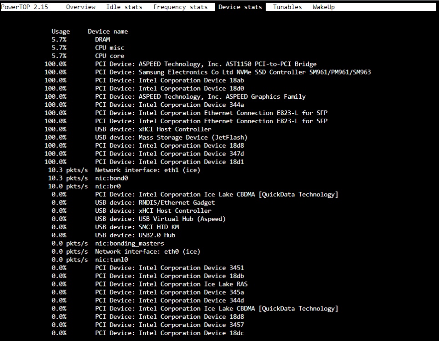Select Intel Corporation Device 18d0 row
The height and width of the screenshot is (341, 439).
[144, 88]
